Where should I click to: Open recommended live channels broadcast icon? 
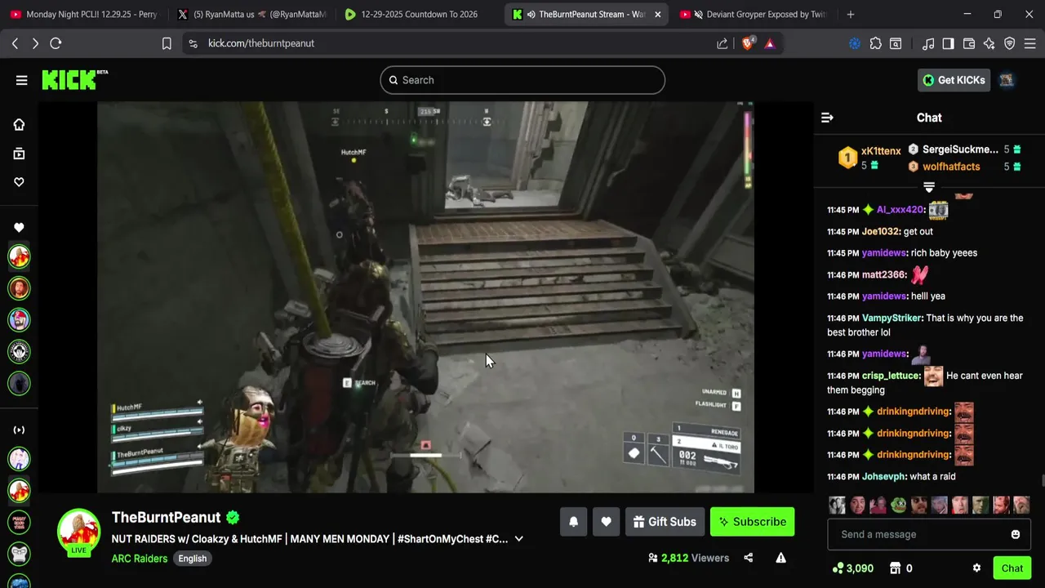point(19,430)
